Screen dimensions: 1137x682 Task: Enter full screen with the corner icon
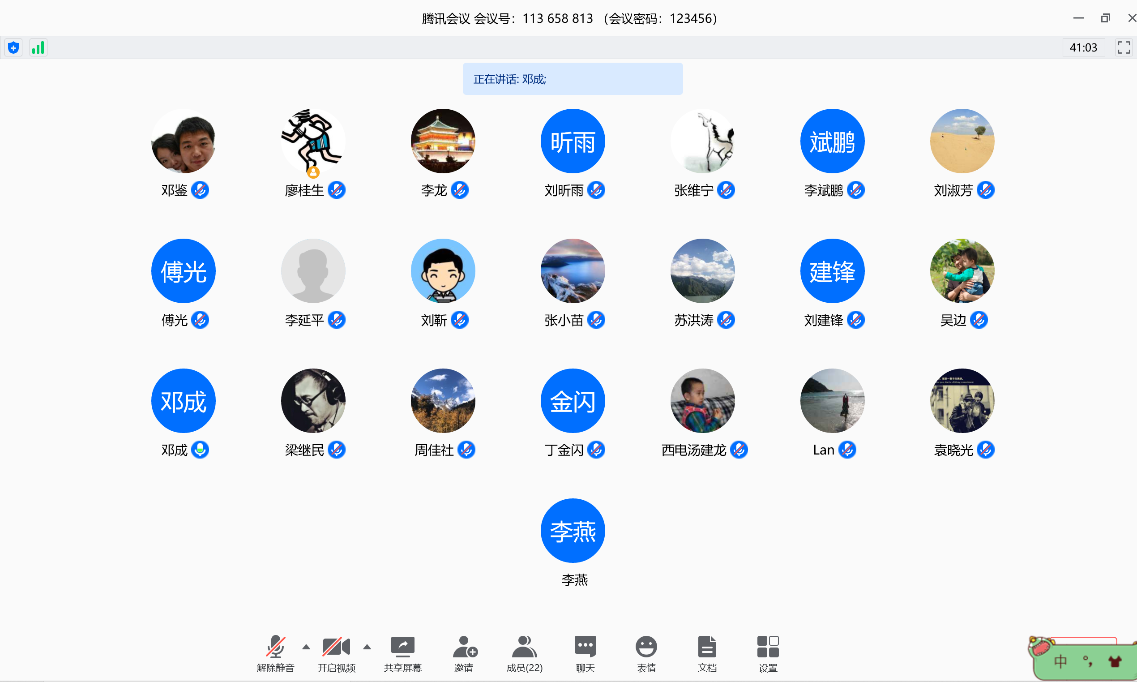click(1123, 47)
